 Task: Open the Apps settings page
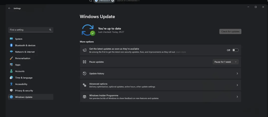click(31, 65)
